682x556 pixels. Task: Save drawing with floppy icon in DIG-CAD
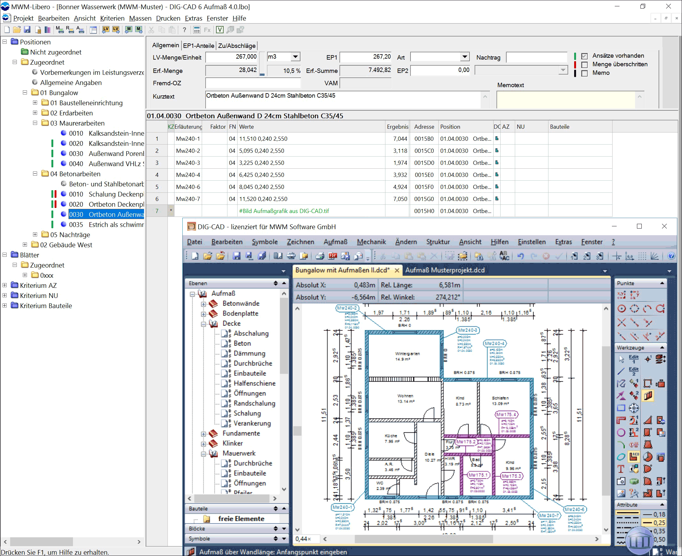coord(237,255)
